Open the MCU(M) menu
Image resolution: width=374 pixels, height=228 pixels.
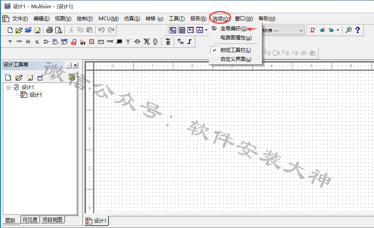108,19
